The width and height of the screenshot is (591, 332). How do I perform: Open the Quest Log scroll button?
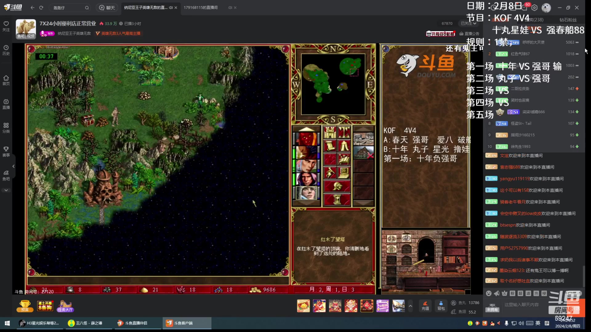pyautogui.click(x=330, y=146)
